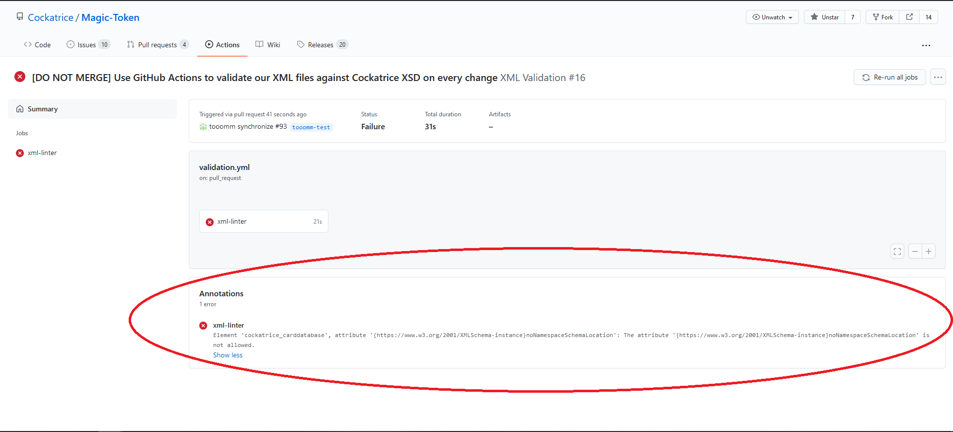Click the Failure status text
This screenshot has height=432, width=953.
373,127
